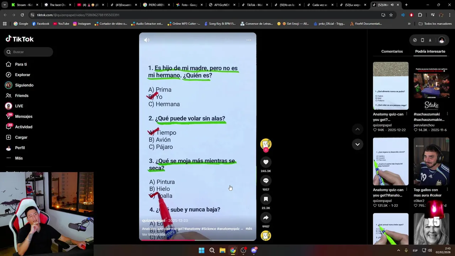The height and width of the screenshot is (256, 455).
Task: Open c0ker2 creator profile
Action: [419, 201]
